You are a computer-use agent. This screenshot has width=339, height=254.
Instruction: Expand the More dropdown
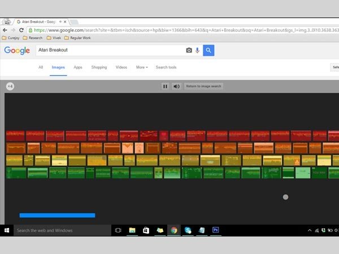(142, 67)
